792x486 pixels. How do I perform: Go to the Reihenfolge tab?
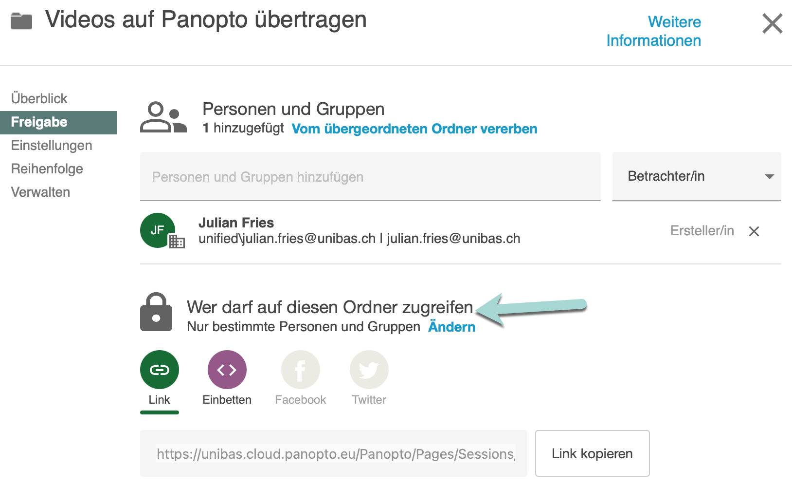pyautogui.click(x=47, y=169)
